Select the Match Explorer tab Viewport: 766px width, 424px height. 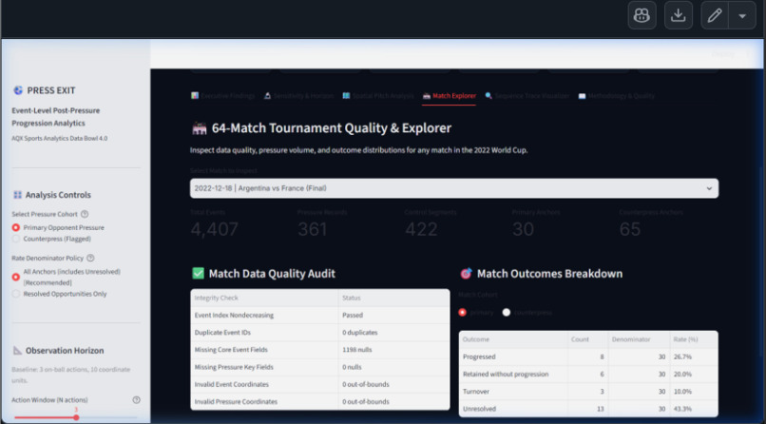coord(449,96)
